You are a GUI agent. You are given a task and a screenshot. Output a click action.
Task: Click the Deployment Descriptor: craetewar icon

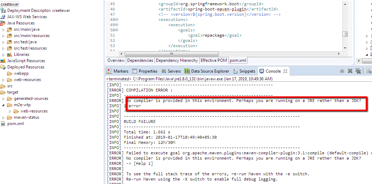(3, 10)
